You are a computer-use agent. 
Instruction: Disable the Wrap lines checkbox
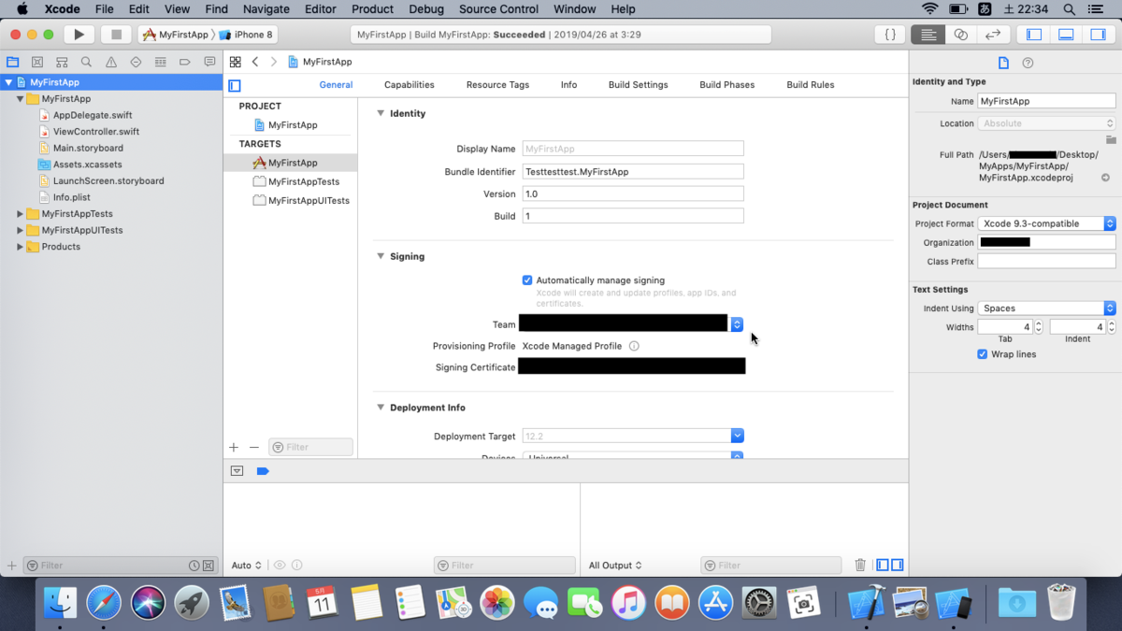tap(983, 354)
